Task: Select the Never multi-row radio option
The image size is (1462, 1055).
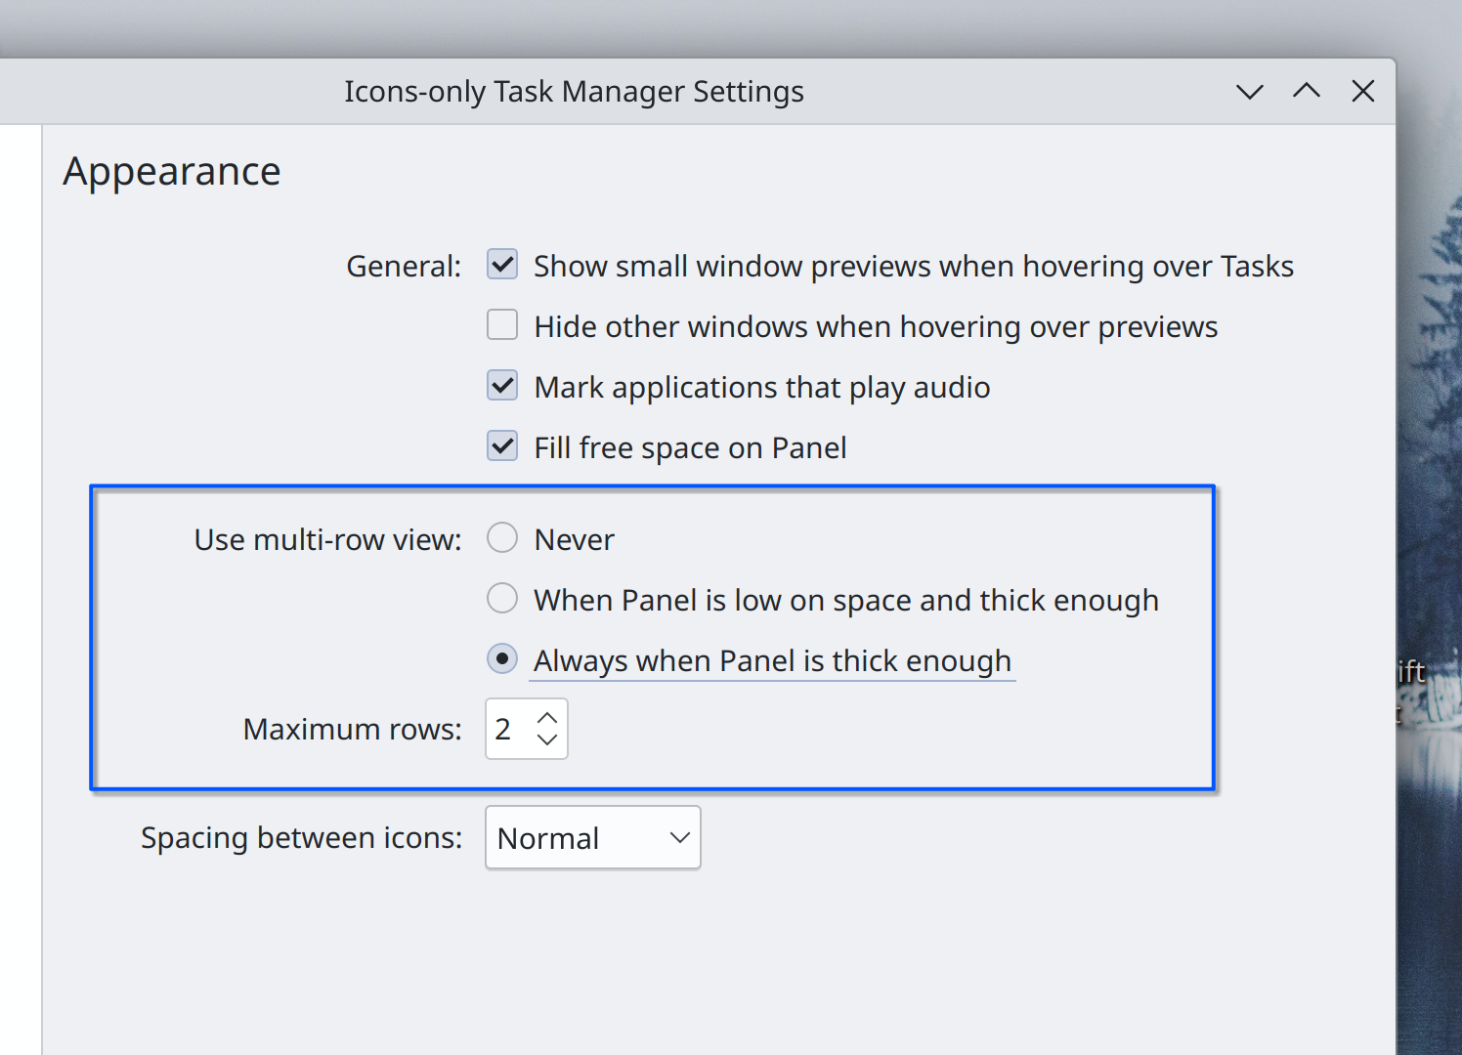Action: [x=502, y=538]
